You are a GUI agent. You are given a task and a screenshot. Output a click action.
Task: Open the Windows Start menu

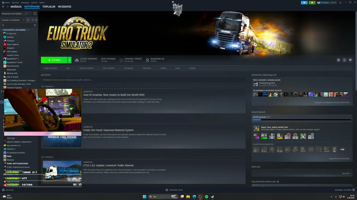(144, 197)
